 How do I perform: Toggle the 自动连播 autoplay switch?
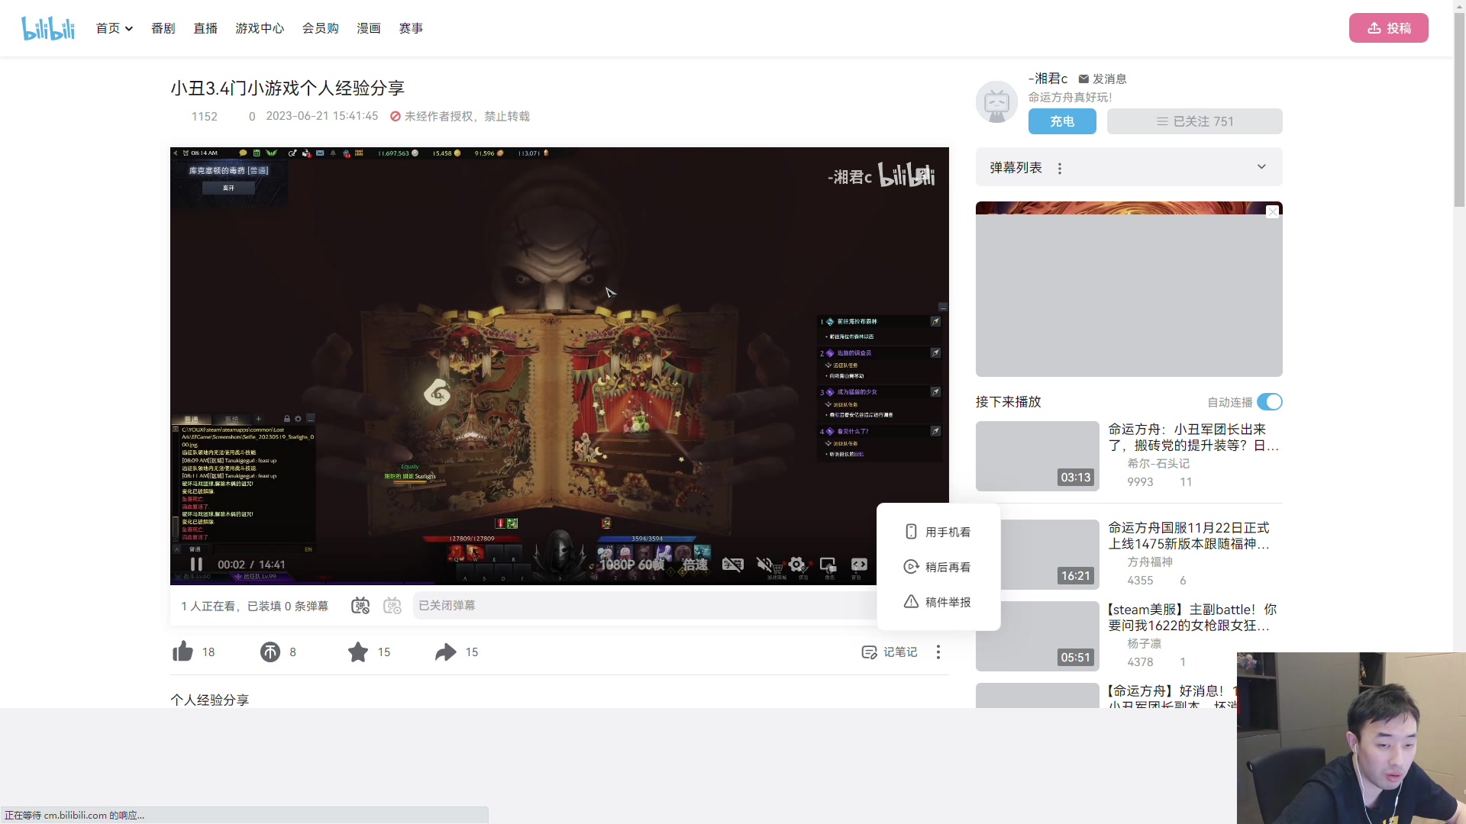coord(1270,402)
